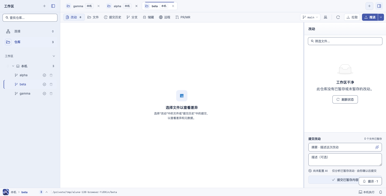Go to the 分支 tab

click(132, 17)
